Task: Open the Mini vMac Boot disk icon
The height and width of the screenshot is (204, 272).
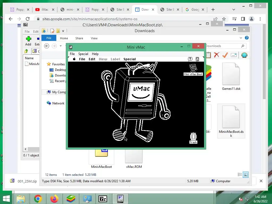Action: (x=193, y=70)
